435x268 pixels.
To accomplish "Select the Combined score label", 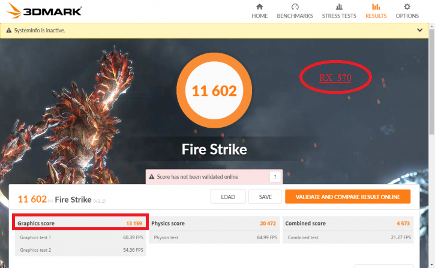I will coord(305,224).
